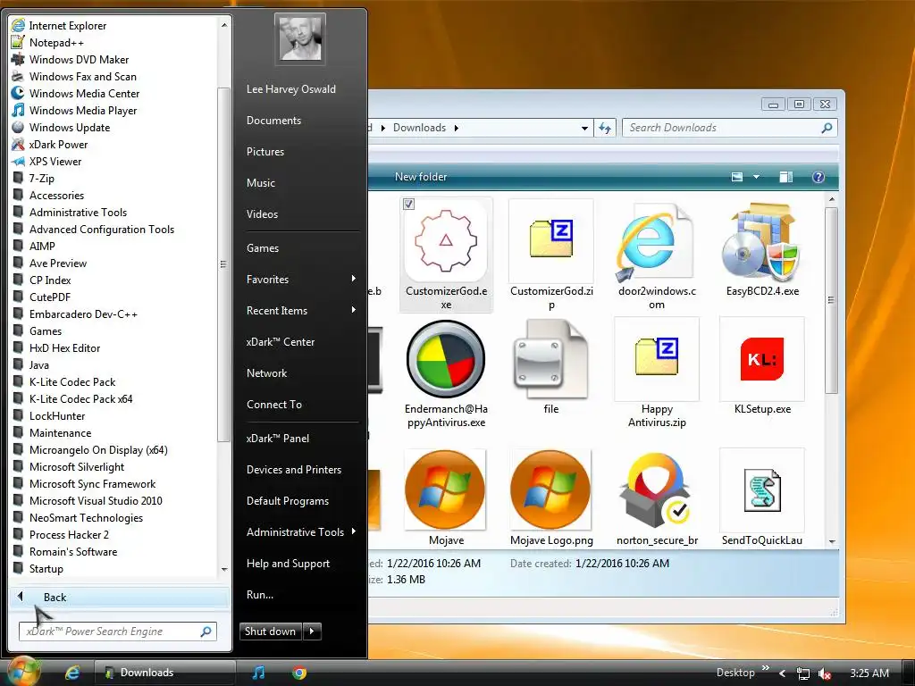Open Pictures from the Start menu
This screenshot has height=686, width=915.
264,152
